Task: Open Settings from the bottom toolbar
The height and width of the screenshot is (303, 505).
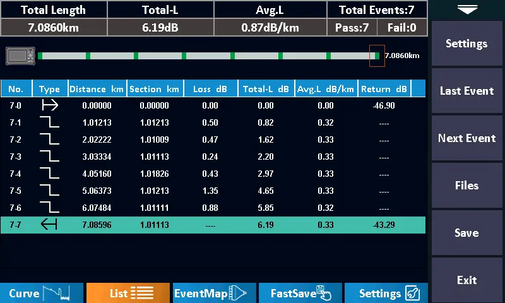Action: coord(386,293)
